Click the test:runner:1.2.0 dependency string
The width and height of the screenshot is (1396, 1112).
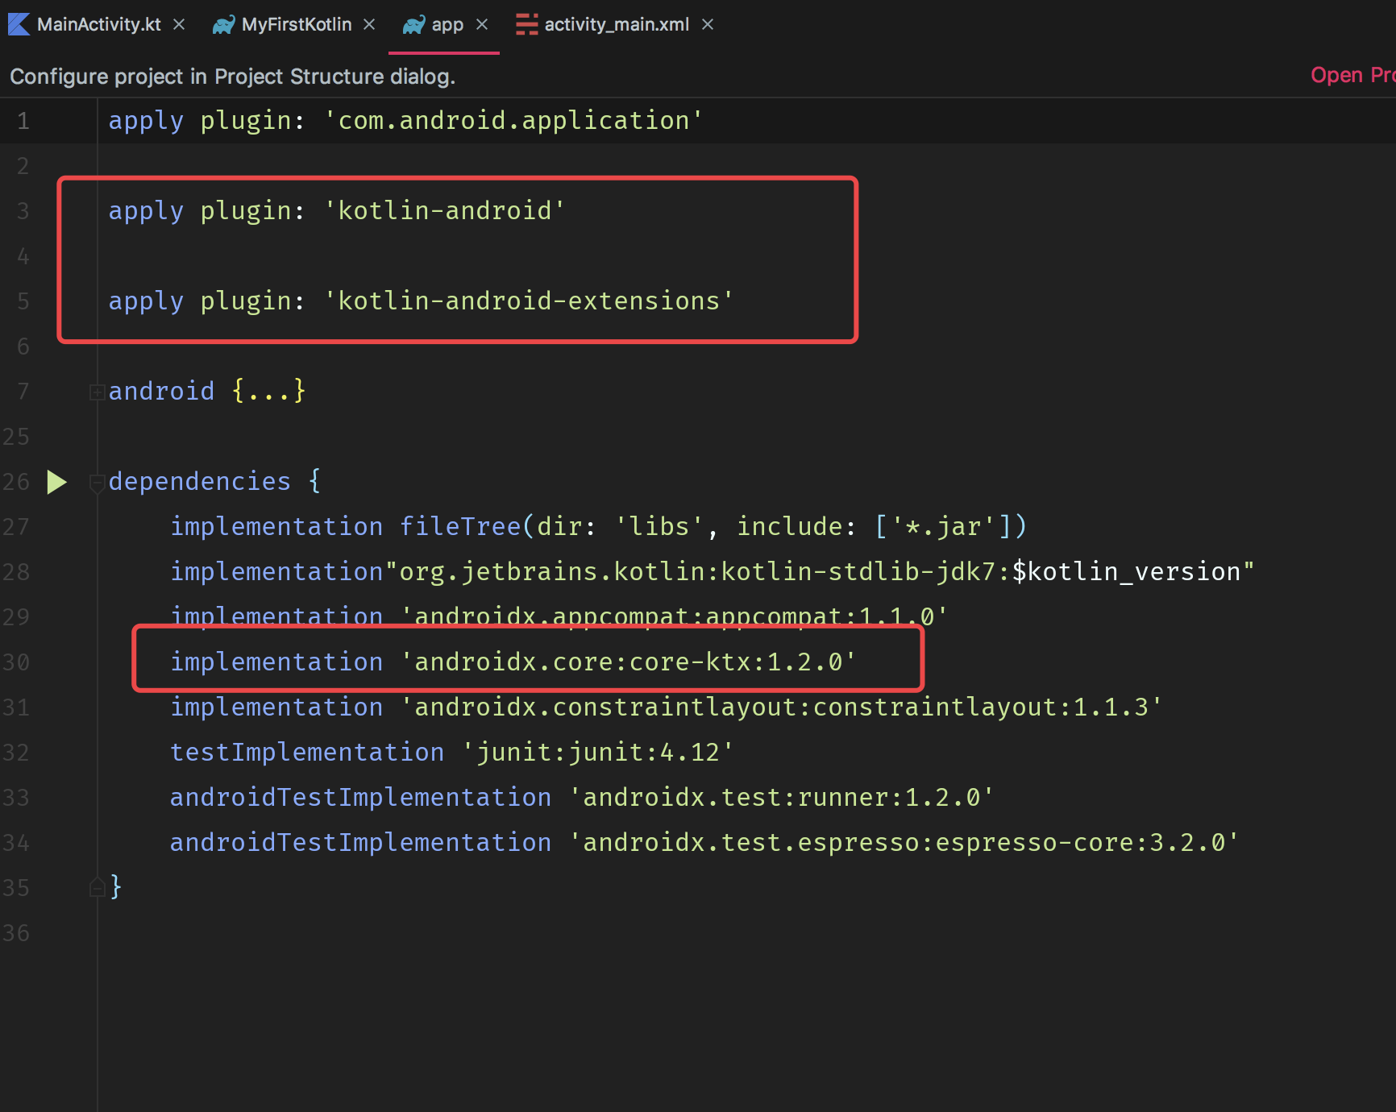781,797
